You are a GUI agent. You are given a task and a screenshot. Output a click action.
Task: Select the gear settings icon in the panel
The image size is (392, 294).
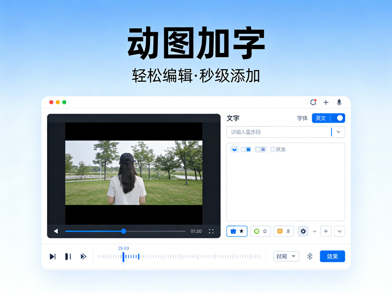[x=304, y=231]
